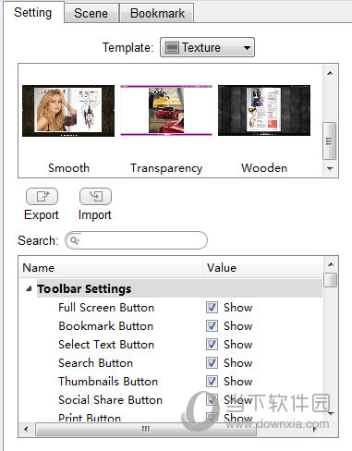Screen dimensions: 352x451
Task: Click left arrow of horizontal scrollbar
Action: (26, 429)
